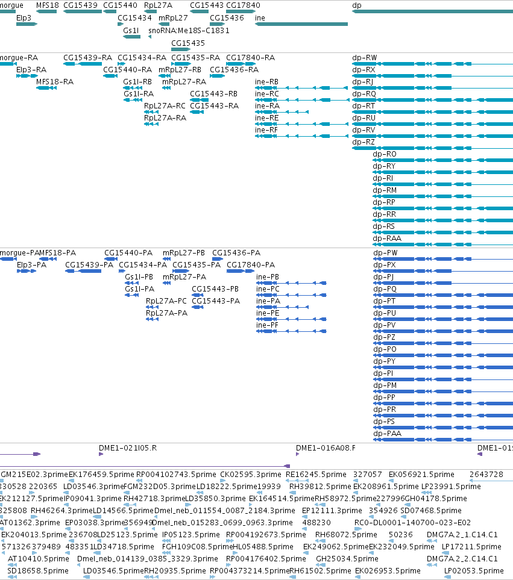513x580 pixels.
Task: Select the mRpL27 gene label
Action: click(173, 17)
